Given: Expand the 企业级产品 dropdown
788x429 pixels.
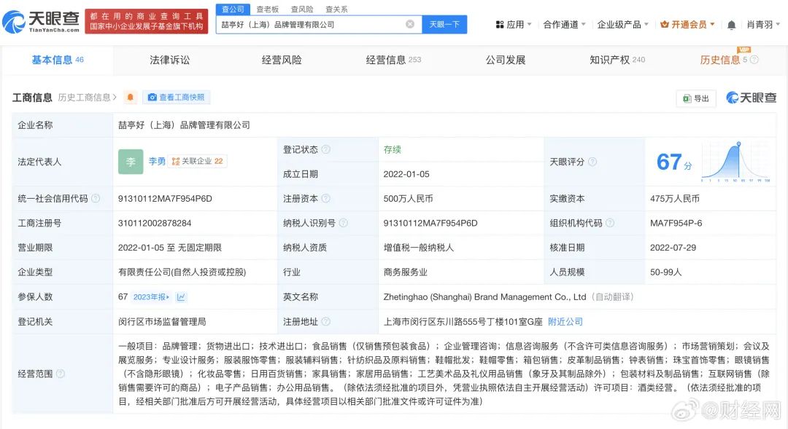Looking at the screenshot, I should (x=623, y=25).
